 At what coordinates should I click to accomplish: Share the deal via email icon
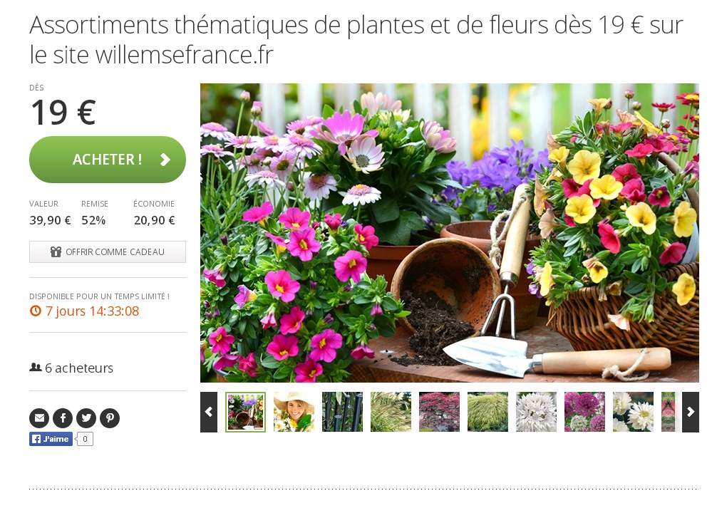pyautogui.click(x=39, y=418)
